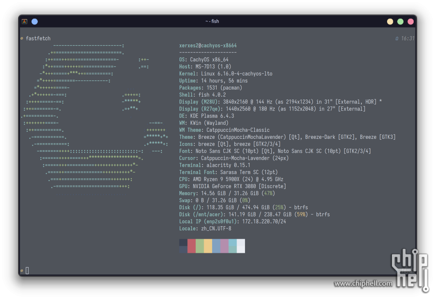Click the 'fastfetch' command text

pyautogui.click(x=38, y=39)
